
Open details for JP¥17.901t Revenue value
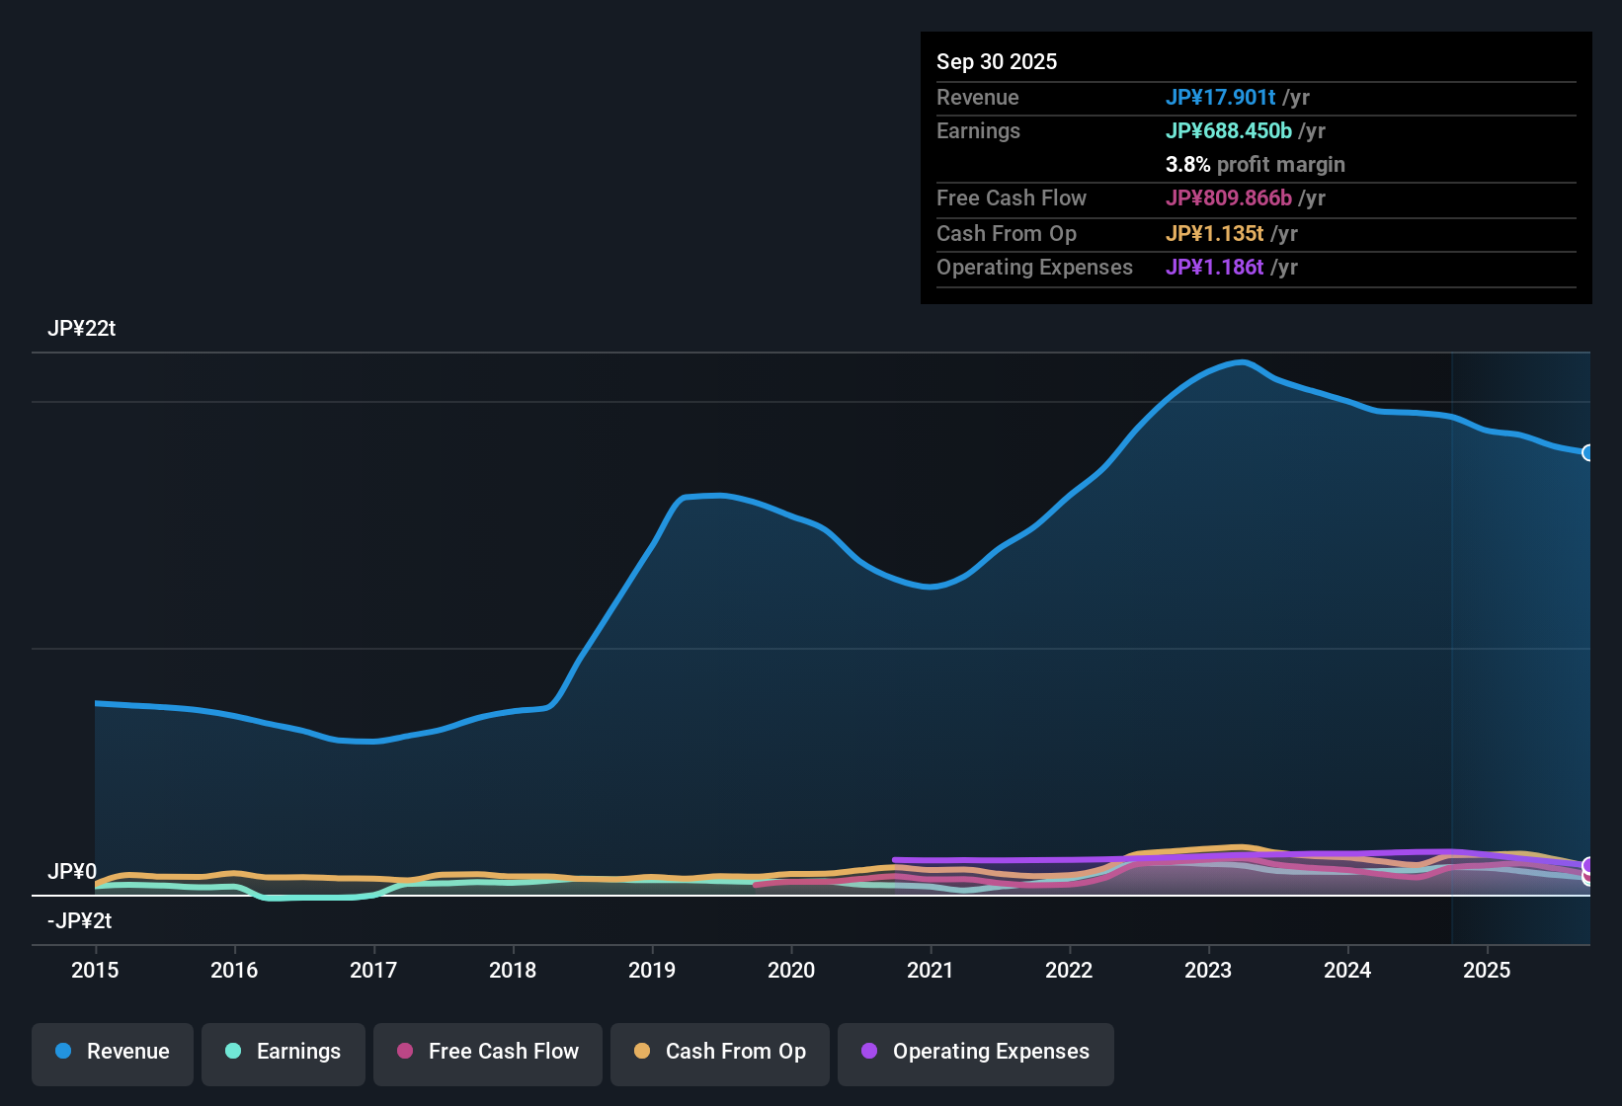(x=1222, y=97)
